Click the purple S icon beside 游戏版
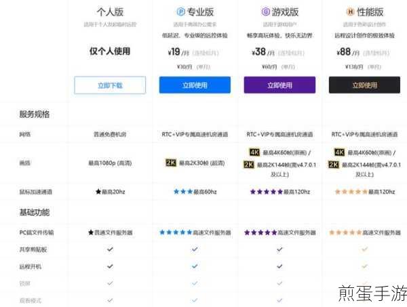 tap(265, 12)
